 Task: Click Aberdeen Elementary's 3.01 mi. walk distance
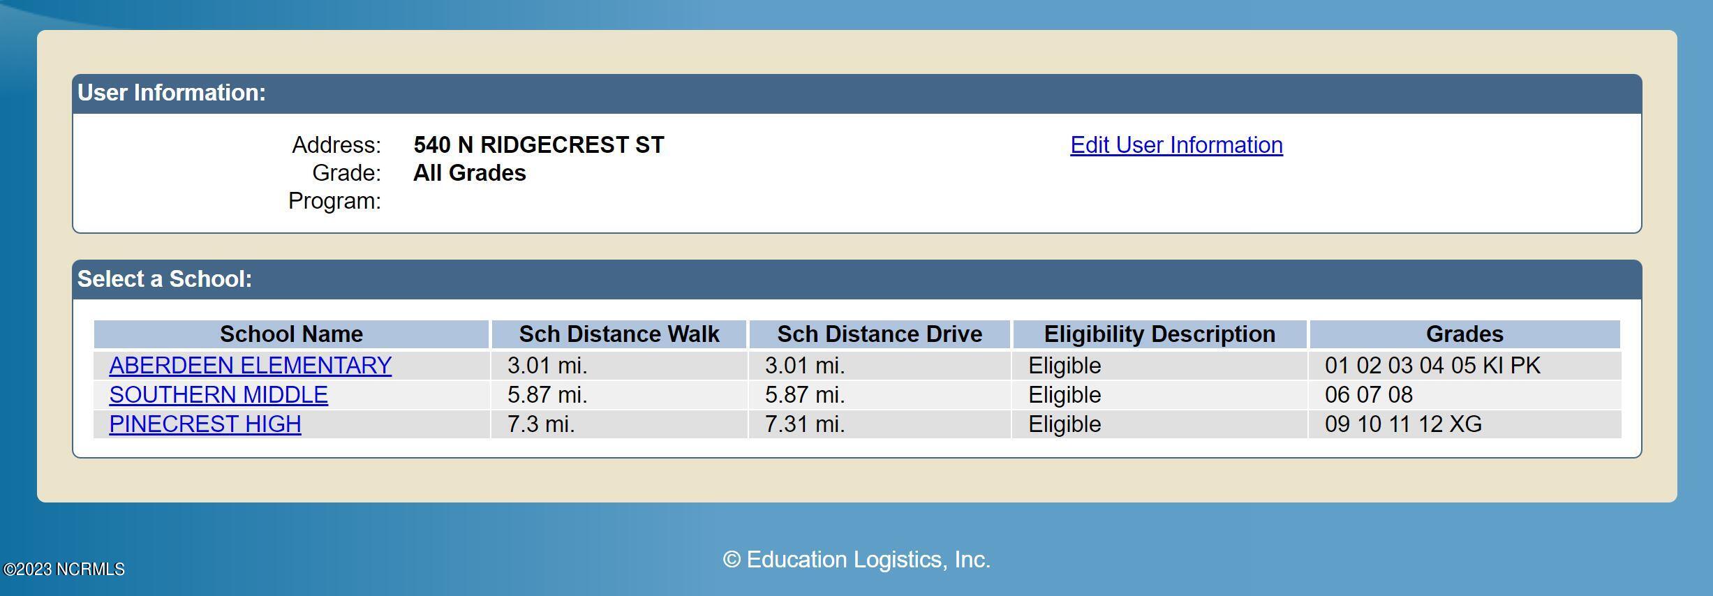click(547, 366)
